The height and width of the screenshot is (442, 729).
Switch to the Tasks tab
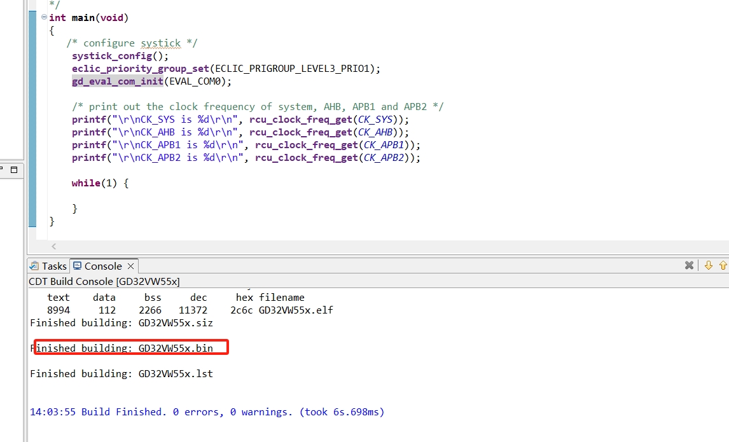click(48, 266)
